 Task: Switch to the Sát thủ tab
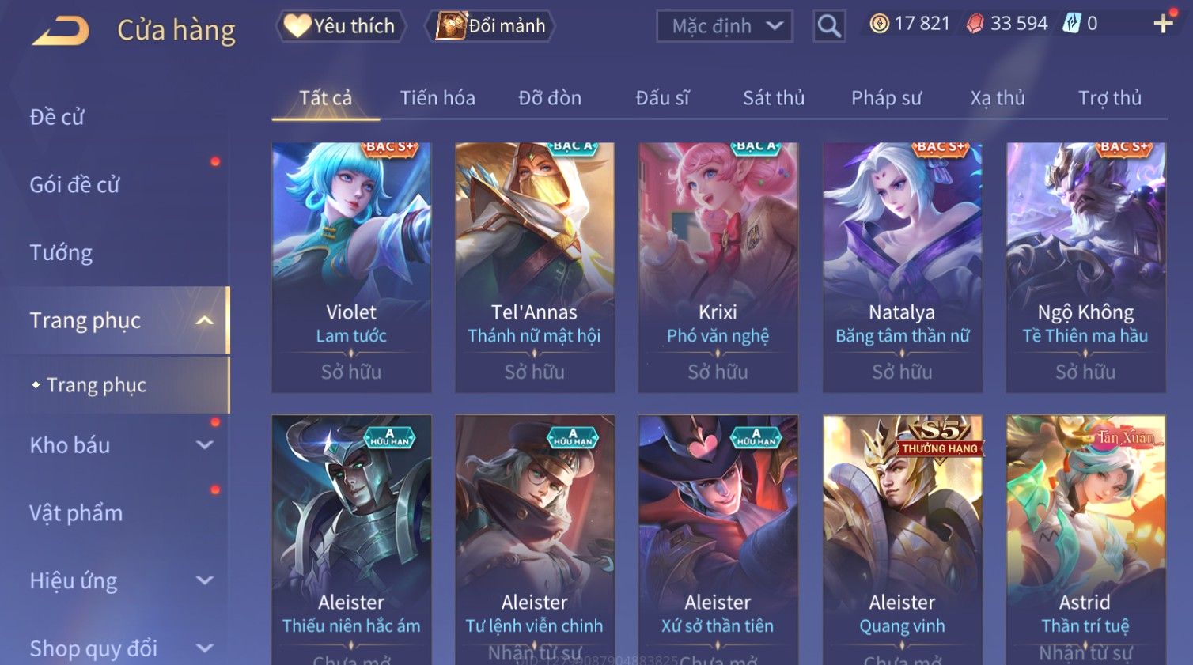(x=773, y=98)
